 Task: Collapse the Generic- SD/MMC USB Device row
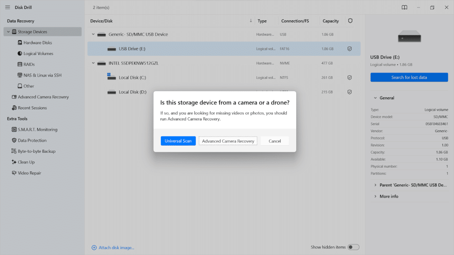click(94, 35)
